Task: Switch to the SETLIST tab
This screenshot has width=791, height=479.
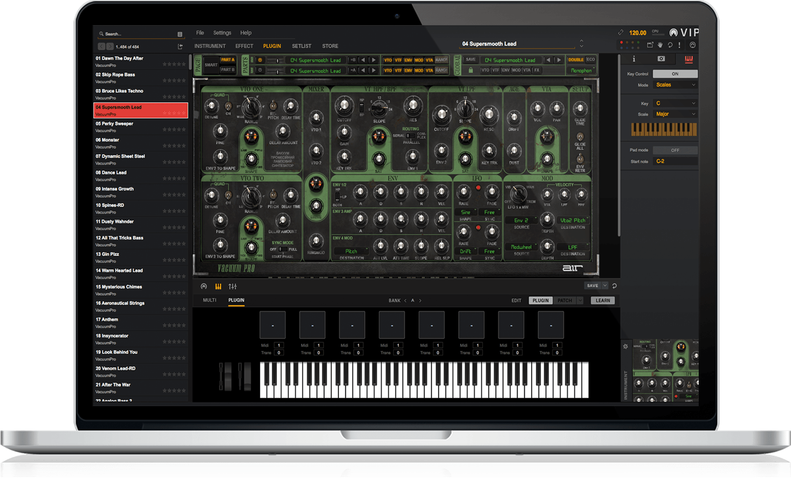Action: (x=302, y=46)
